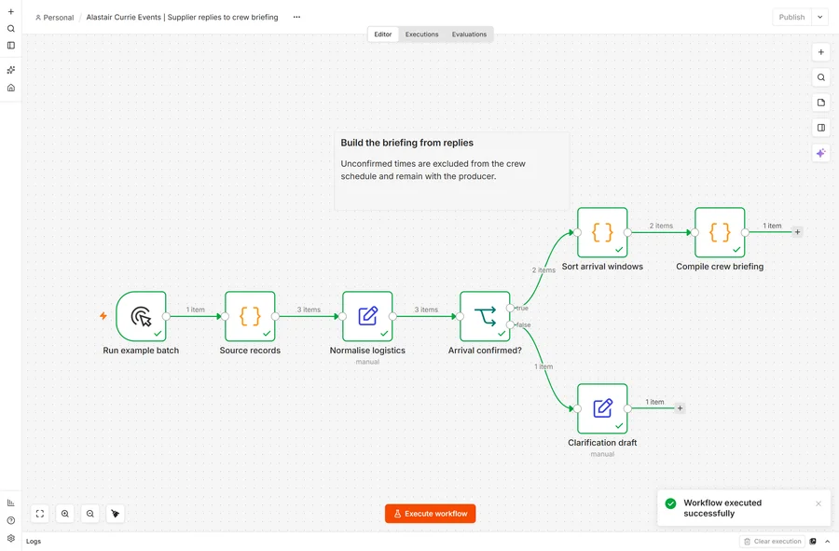Dismiss the workflow executed successfully toast
This screenshot has width=839, height=551.
pos(818,503)
